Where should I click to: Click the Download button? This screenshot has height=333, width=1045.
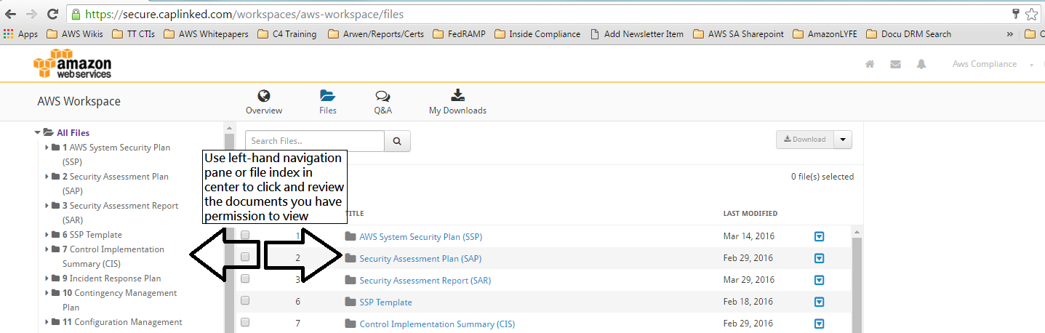pyautogui.click(x=805, y=140)
